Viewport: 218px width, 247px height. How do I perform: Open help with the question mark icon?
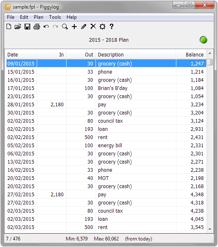(111, 27)
